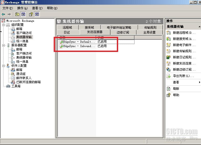Click the 帮助 icon in actions pane
The image size is (201, 145).
pyautogui.click(x=169, y=95)
